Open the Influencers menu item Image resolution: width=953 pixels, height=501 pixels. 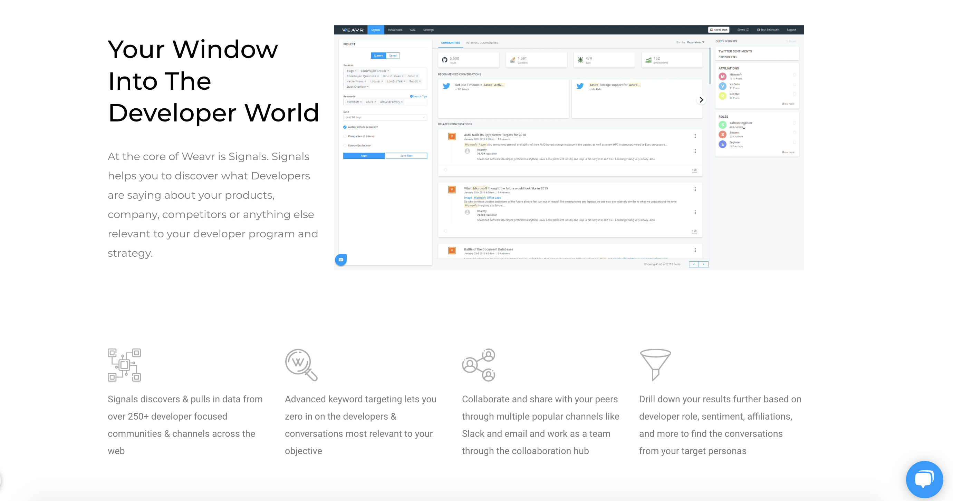click(395, 30)
